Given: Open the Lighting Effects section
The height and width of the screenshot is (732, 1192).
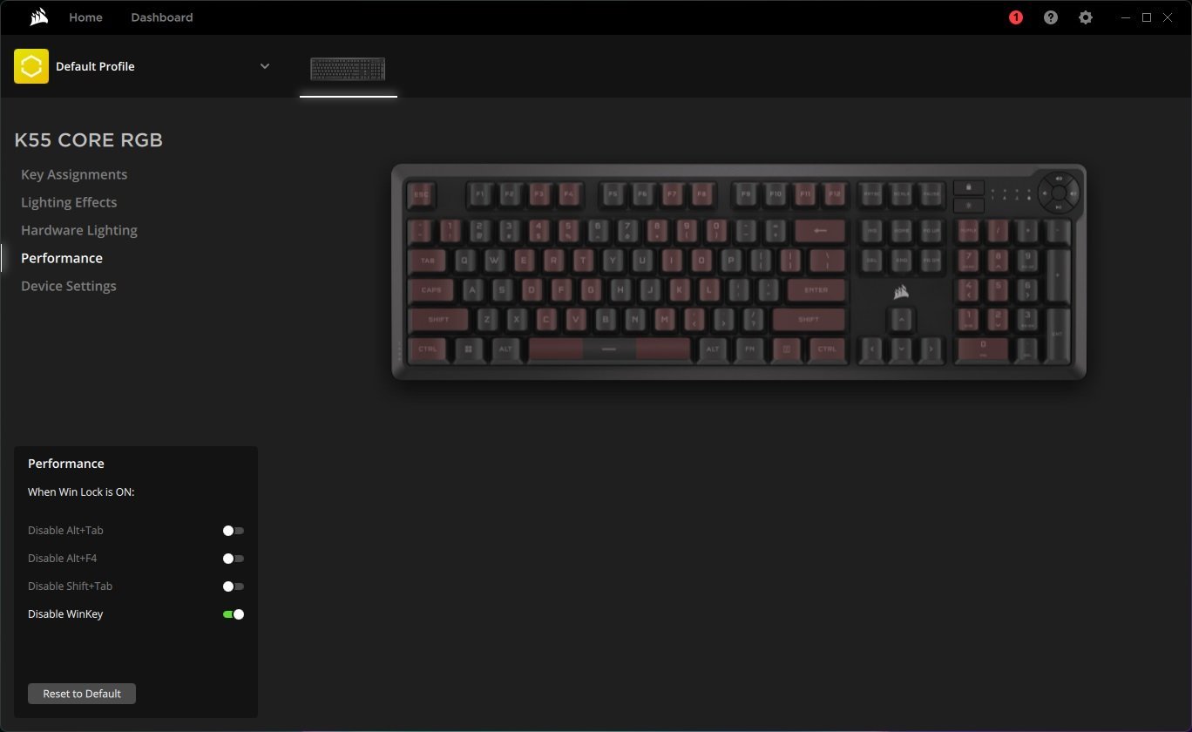Looking at the screenshot, I should pos(69,202).
